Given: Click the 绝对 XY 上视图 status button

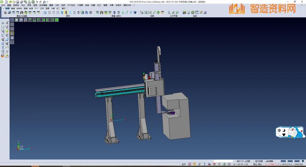Looking at the screenshot, I should coord(243,161).
